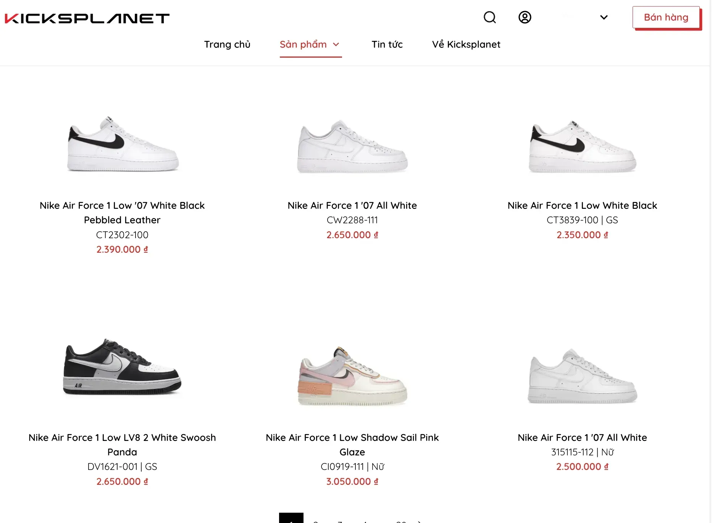The image size is (712, 523).
Task: Open the user account profile icon
Action: [525, 17]
